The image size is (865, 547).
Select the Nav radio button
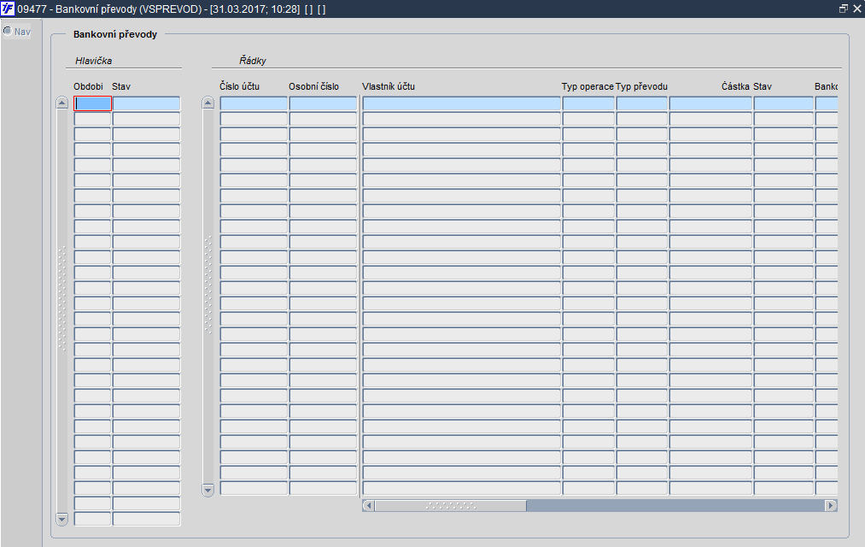click(x=8, y=31)
